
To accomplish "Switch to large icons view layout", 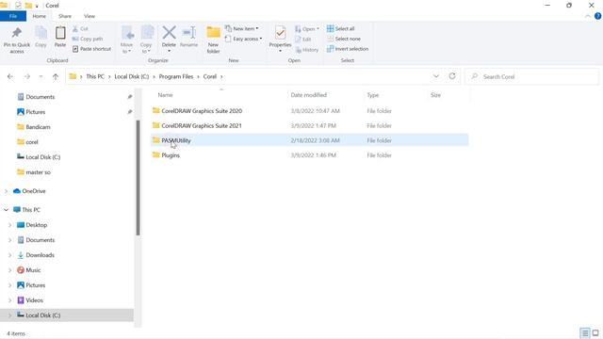I will (x=595, y=332).
